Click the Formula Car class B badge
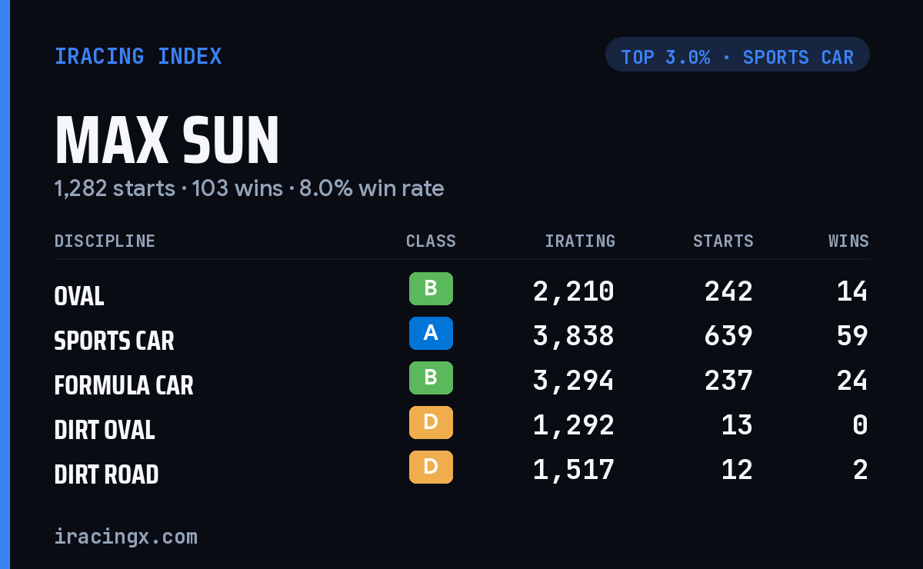 [431, 378]
